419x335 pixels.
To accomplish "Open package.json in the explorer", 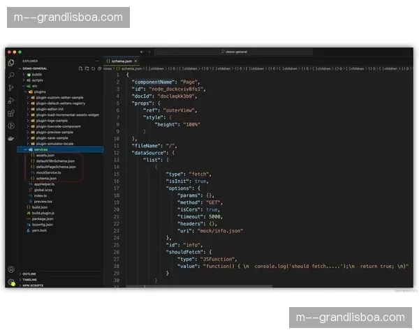I will click(x=43, y=218).
